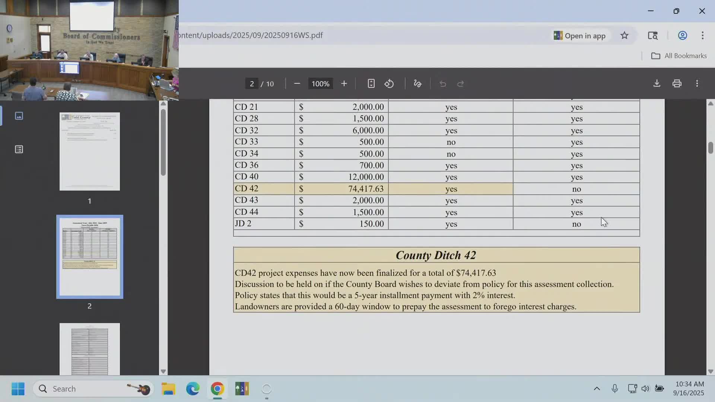This screenshot has width=715, height=402.
Task: Click the PDF zoom out minus button
Action: 297,84
